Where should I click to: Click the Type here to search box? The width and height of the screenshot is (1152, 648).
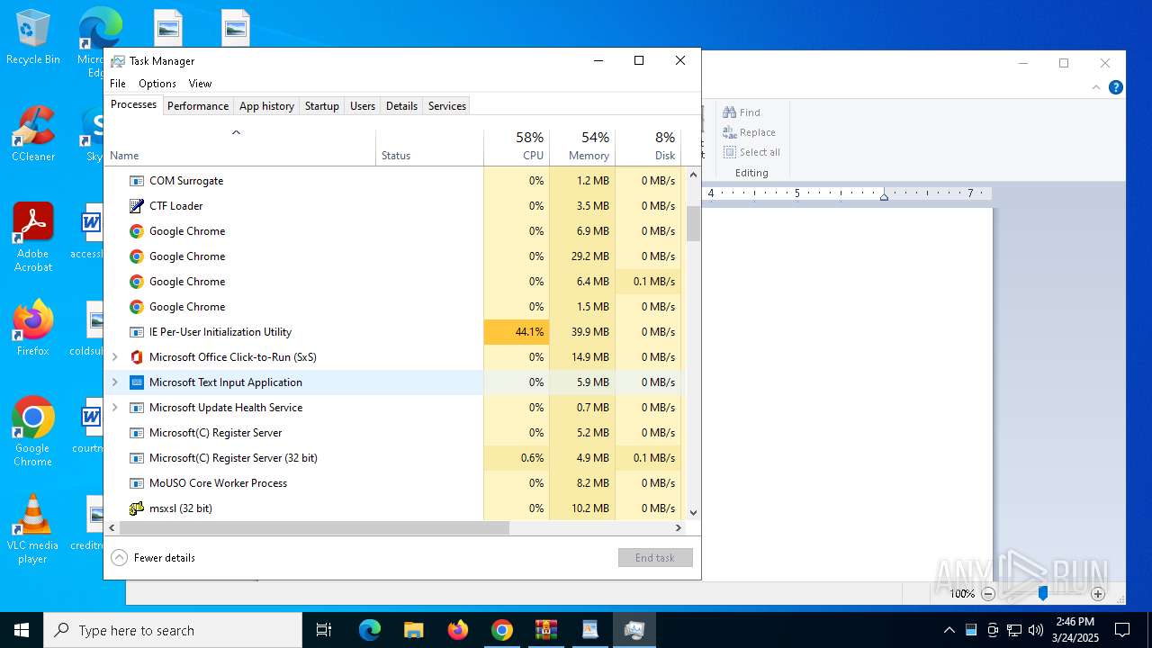(x=173, y=630)
